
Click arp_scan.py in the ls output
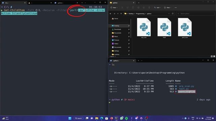pyautogui.click(x=187, y=86)
